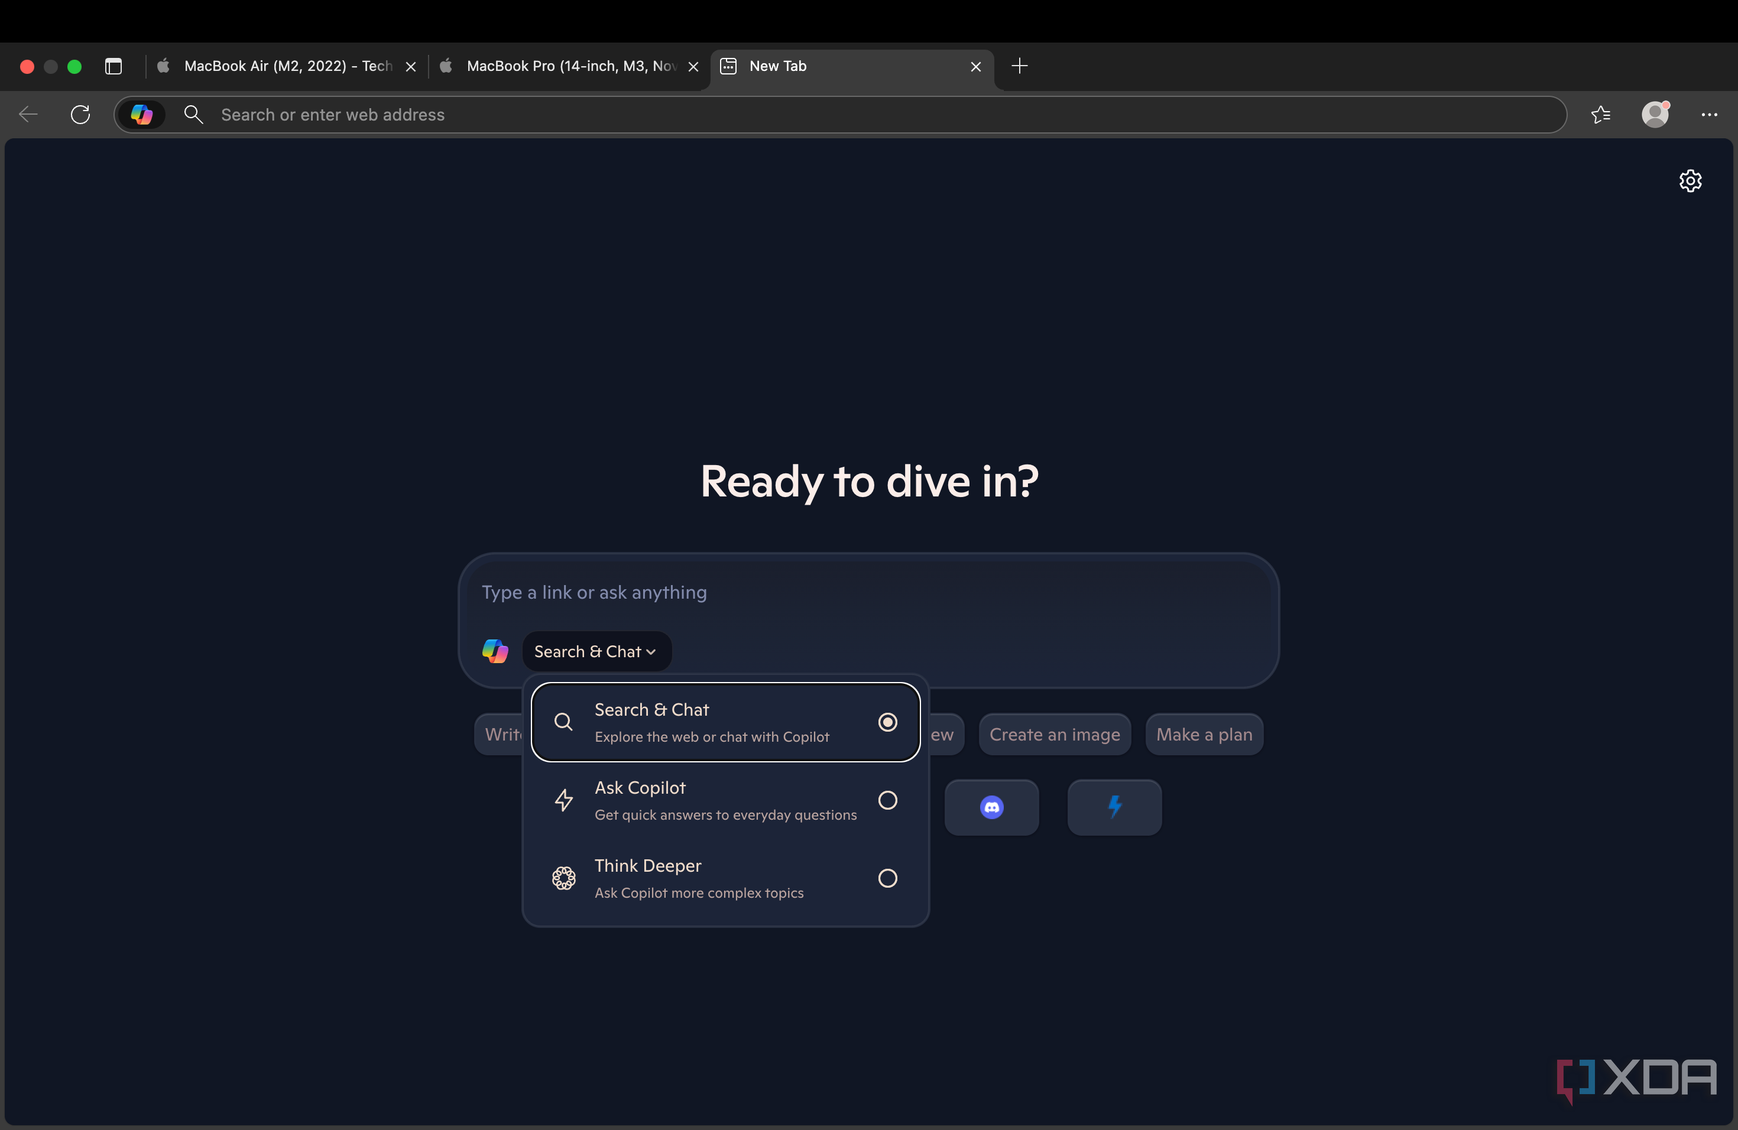Viewport: 1738px width, 1130px height.
Task: Choose the Think Deeper menu option
Action: tap(725, 878)
